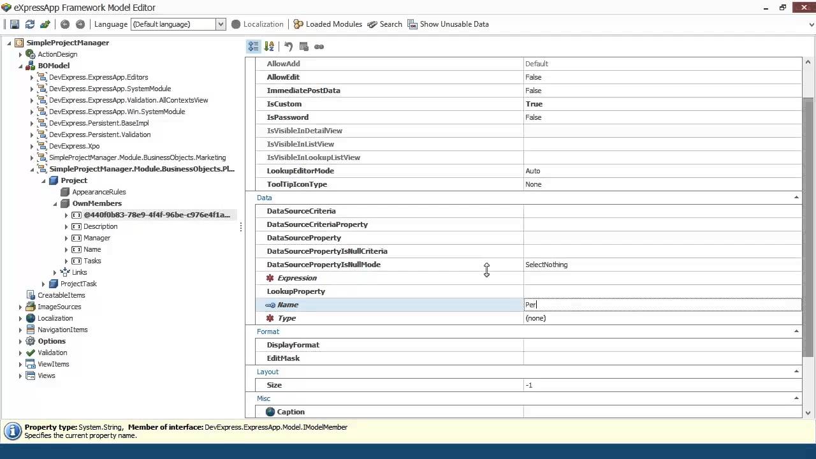
Task: Select the Manager member
Action: (97, 238)
